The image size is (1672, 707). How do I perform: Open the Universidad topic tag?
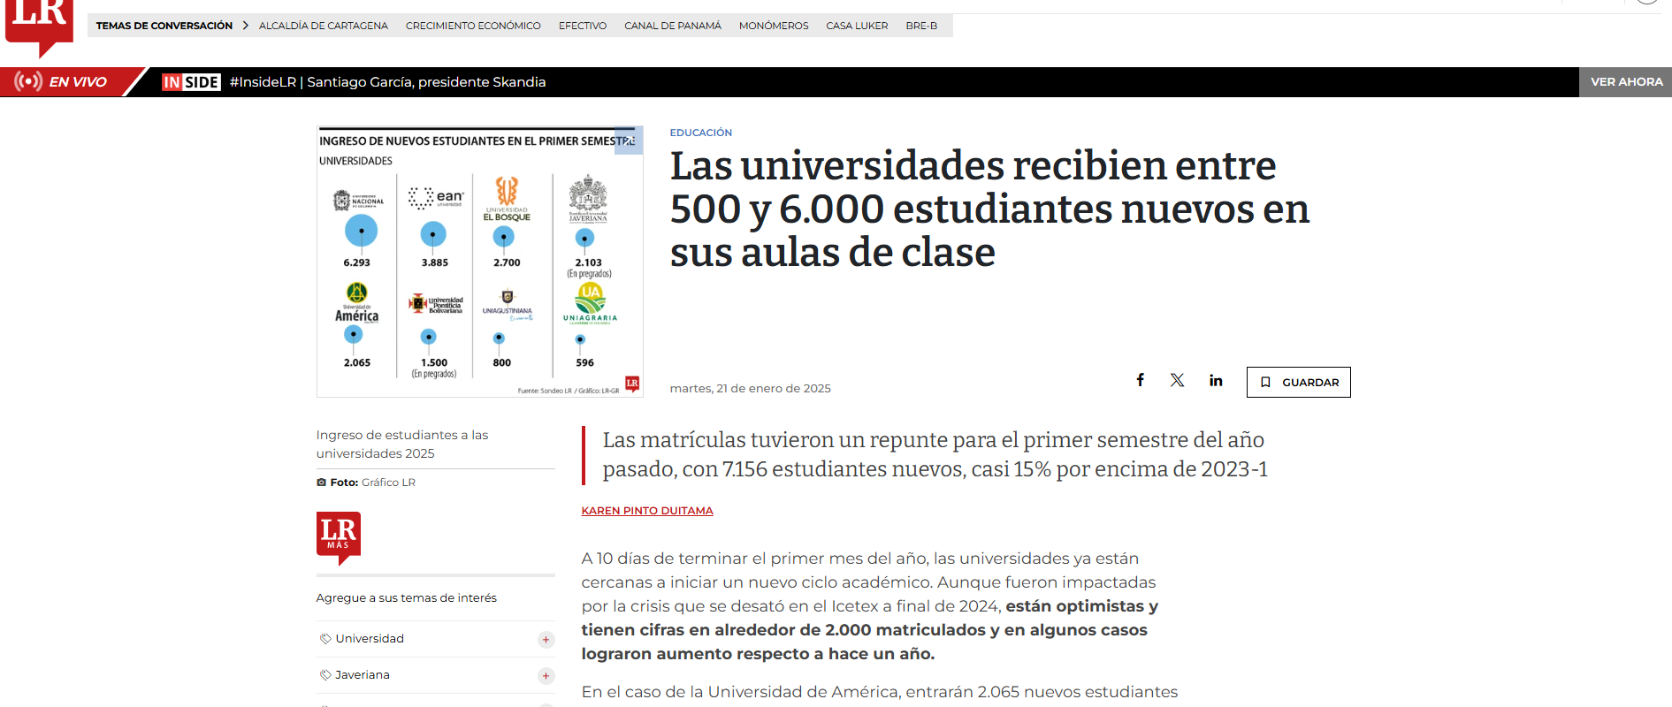coord(370,639)
